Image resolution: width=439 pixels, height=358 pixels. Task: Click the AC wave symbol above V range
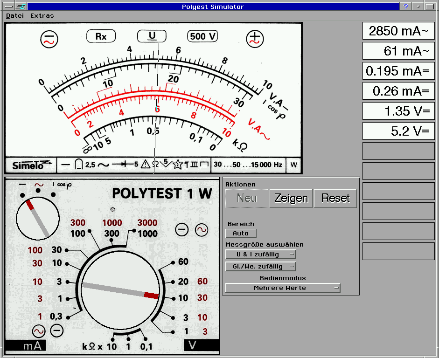(202, 229)
